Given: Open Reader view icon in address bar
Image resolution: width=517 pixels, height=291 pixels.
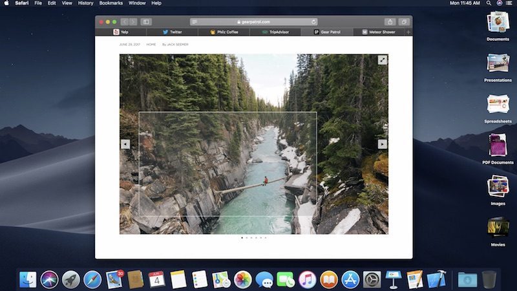Looking at the screenshot, I should click(x=195, y=21).
